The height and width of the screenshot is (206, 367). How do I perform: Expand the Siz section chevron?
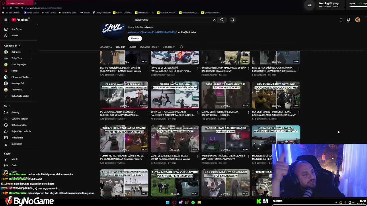10,106
